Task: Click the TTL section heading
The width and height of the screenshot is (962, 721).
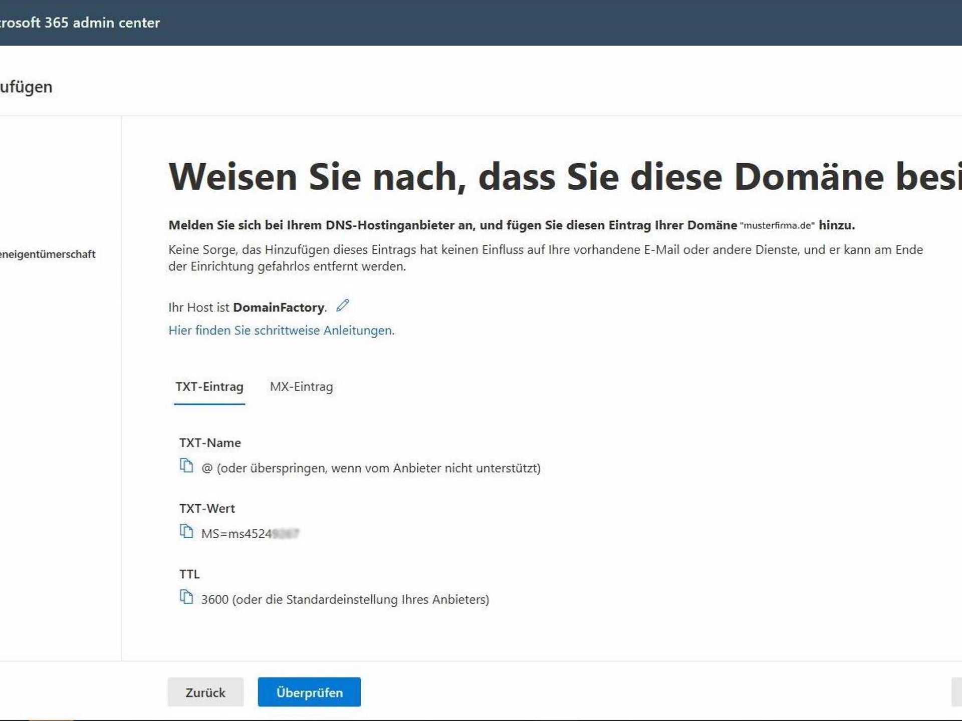Action: [189, 574]
